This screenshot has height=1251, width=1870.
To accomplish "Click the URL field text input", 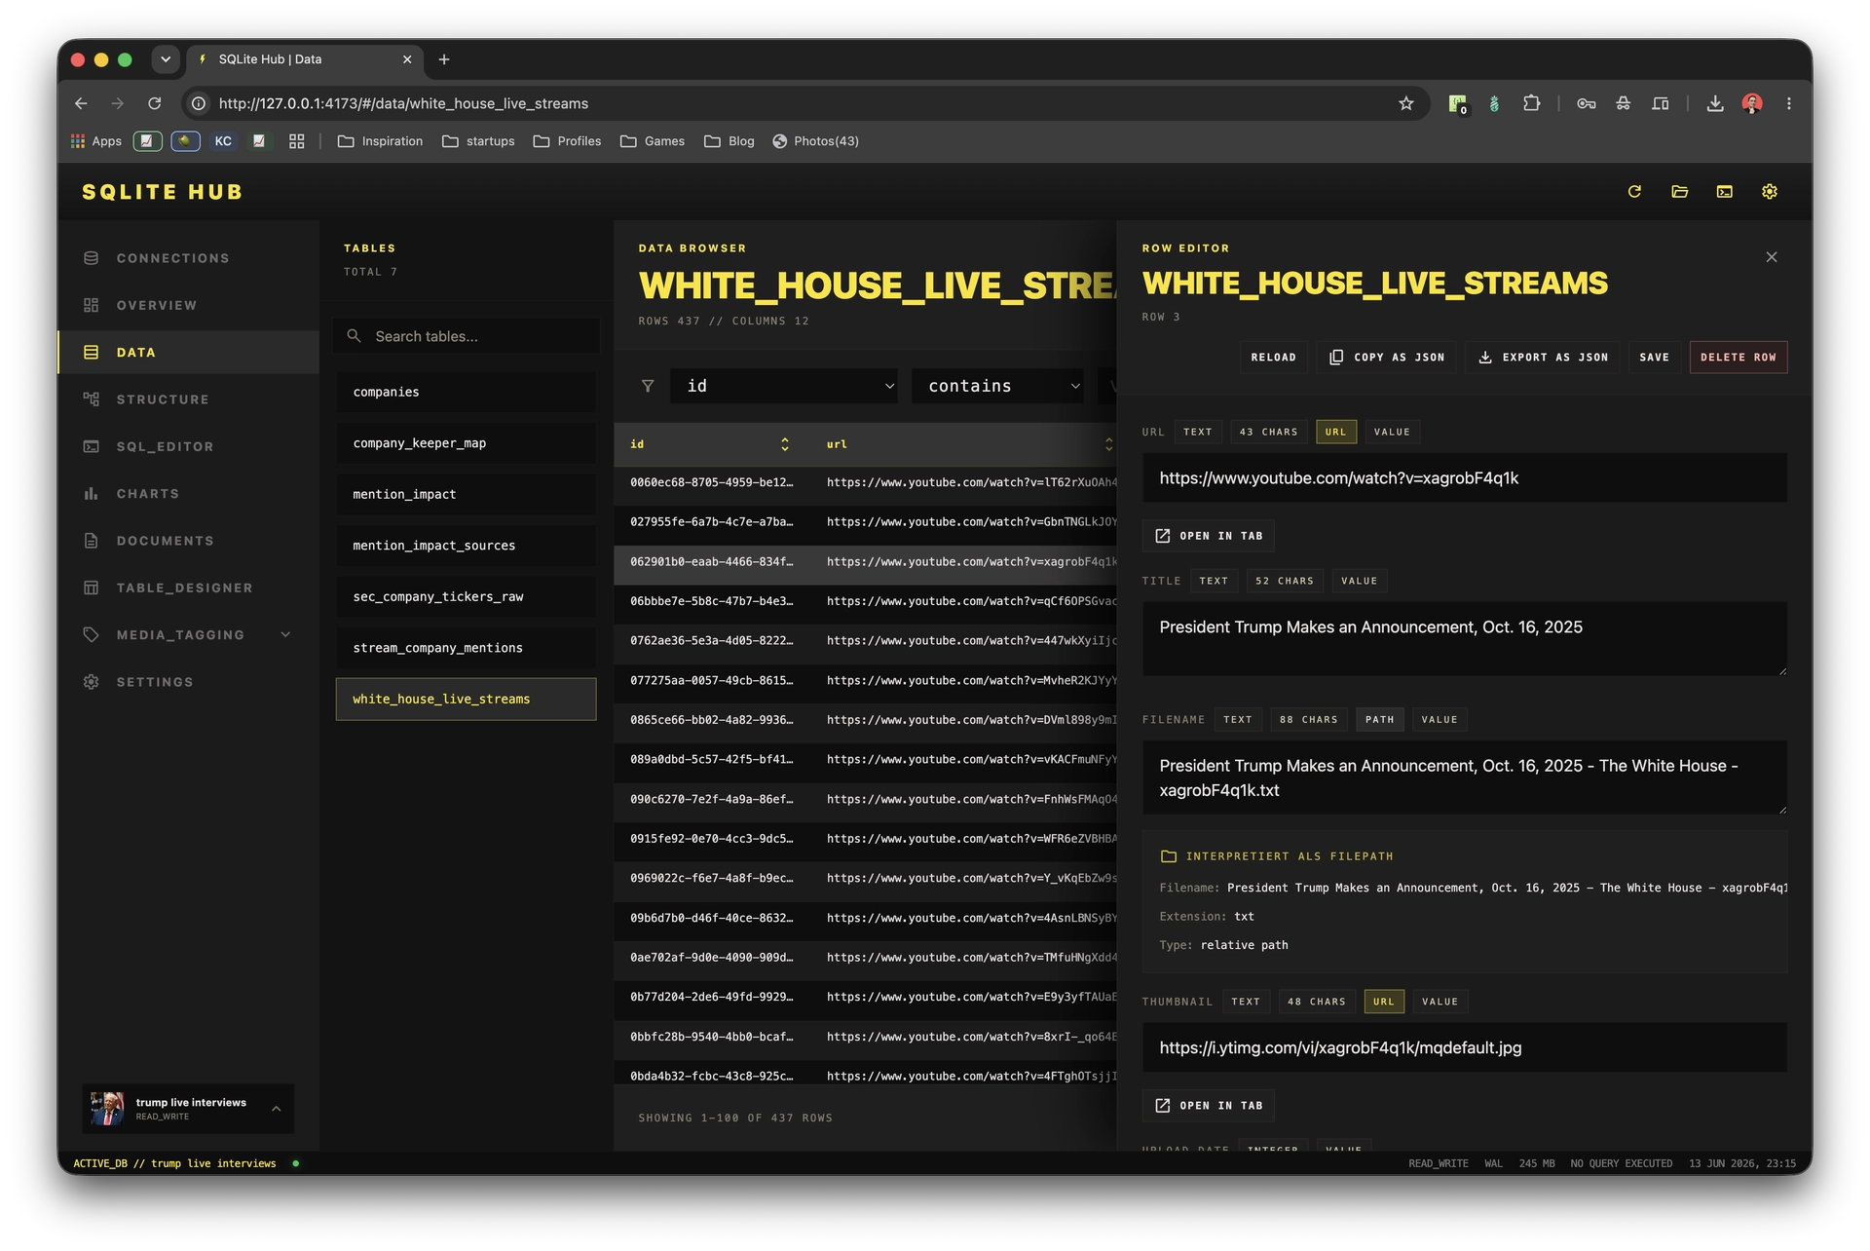I will pyautogui.click(x=1464, y=478).
